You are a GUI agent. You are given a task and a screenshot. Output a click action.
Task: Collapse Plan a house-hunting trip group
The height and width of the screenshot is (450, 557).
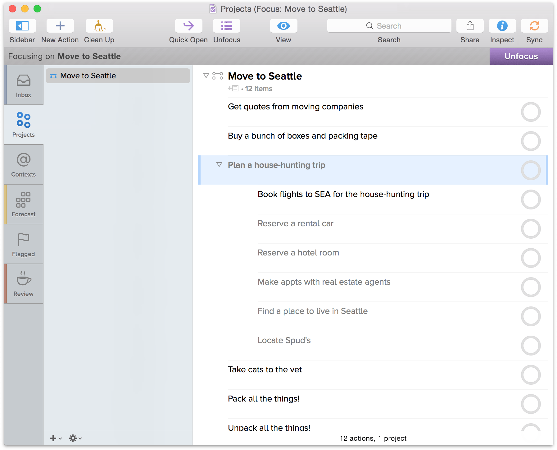pyautogui.click(x=219, y=164)
